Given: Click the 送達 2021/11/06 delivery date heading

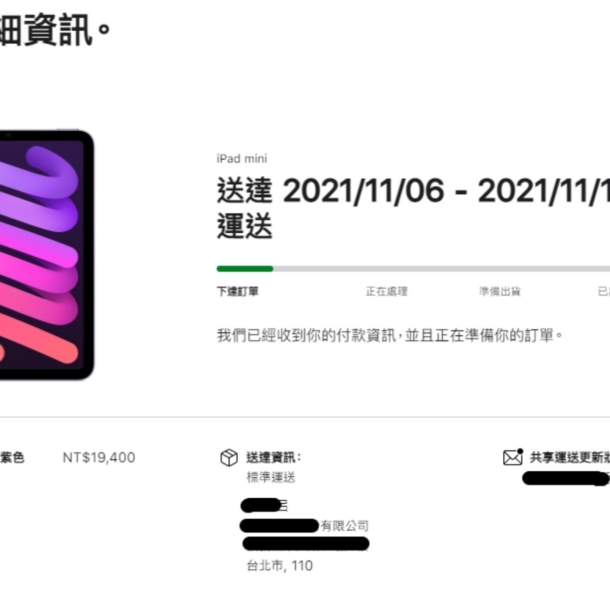Looking at the screenshot, I should tap(413, 191).
